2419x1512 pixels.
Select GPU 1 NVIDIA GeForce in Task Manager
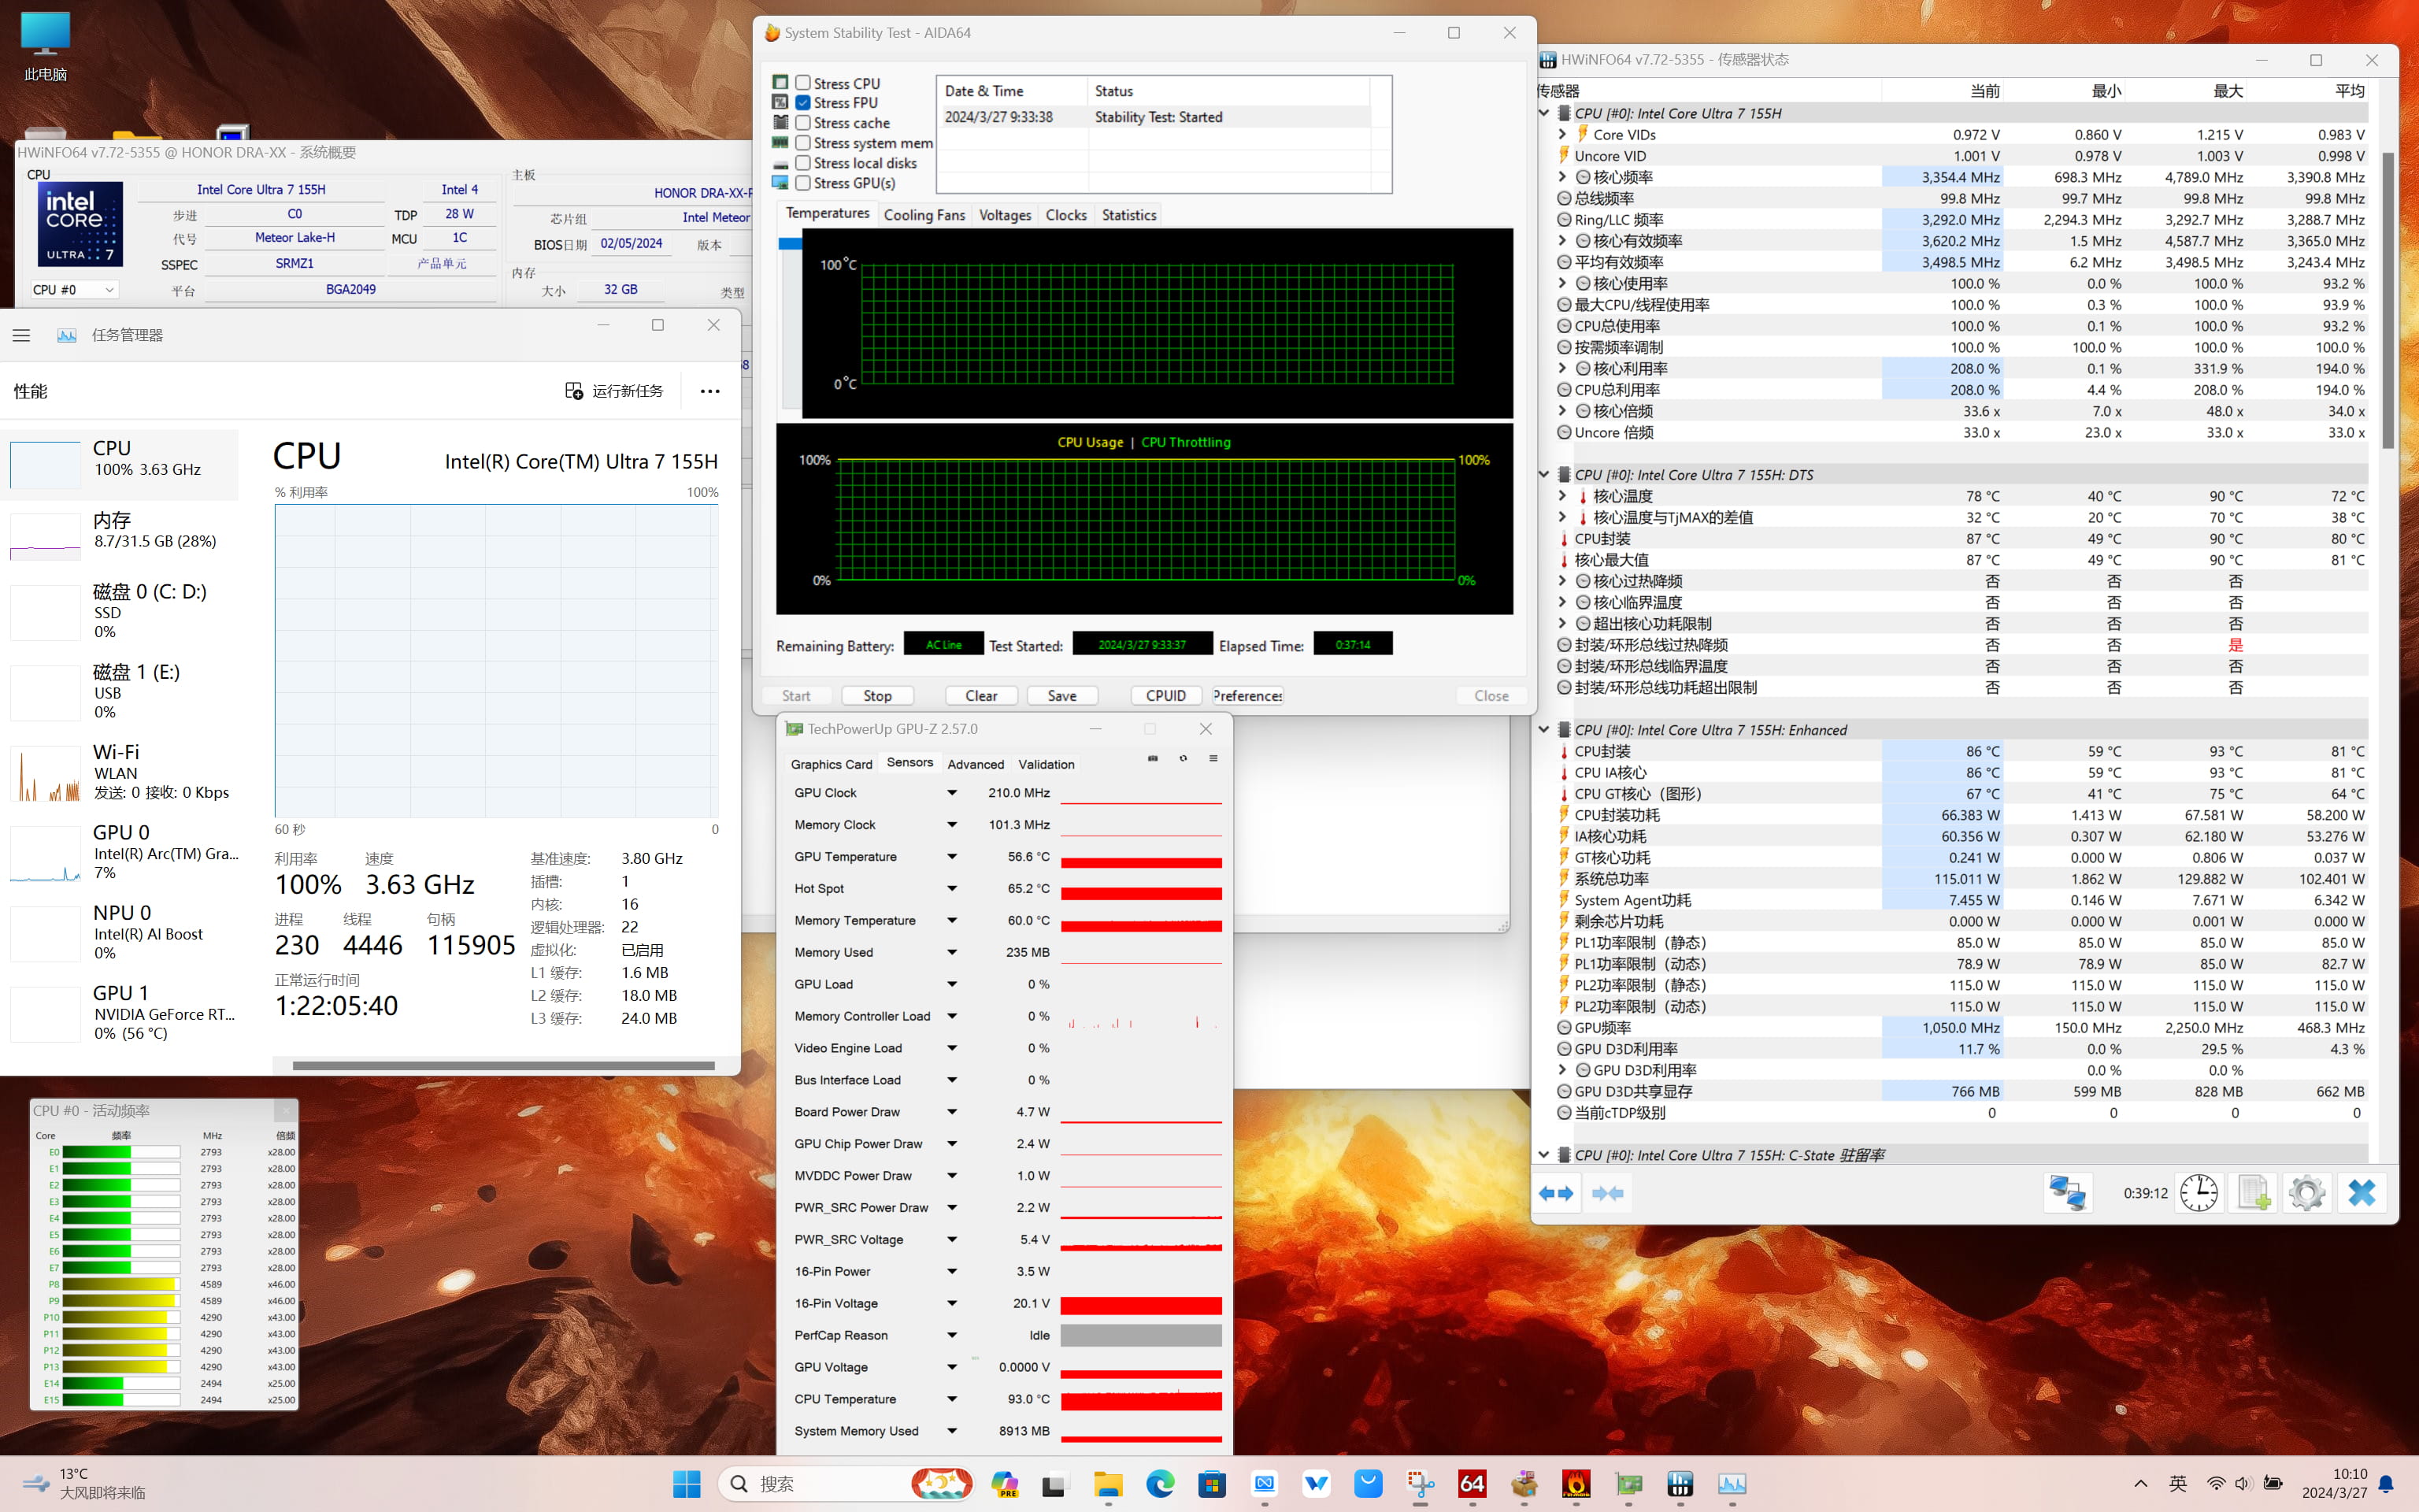pos(120,1012)
